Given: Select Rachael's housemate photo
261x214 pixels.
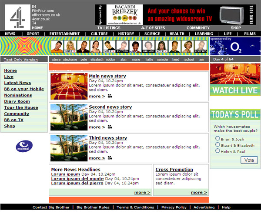Looking at the screenshot, I should (x=188, y=47).
